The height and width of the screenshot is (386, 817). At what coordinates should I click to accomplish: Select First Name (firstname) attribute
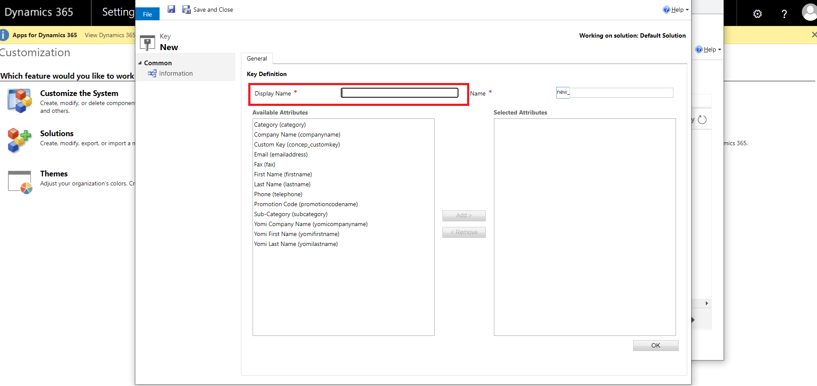point(283,174)
